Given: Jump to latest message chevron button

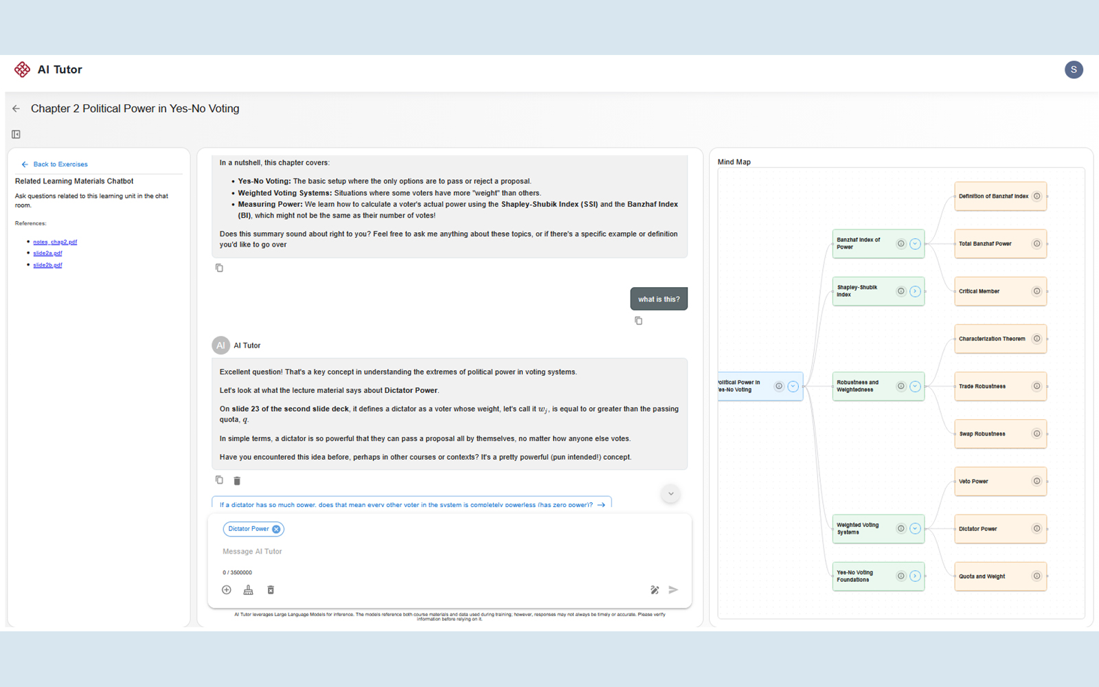Looking at the screenshot, I should click(x=671, y=494).
